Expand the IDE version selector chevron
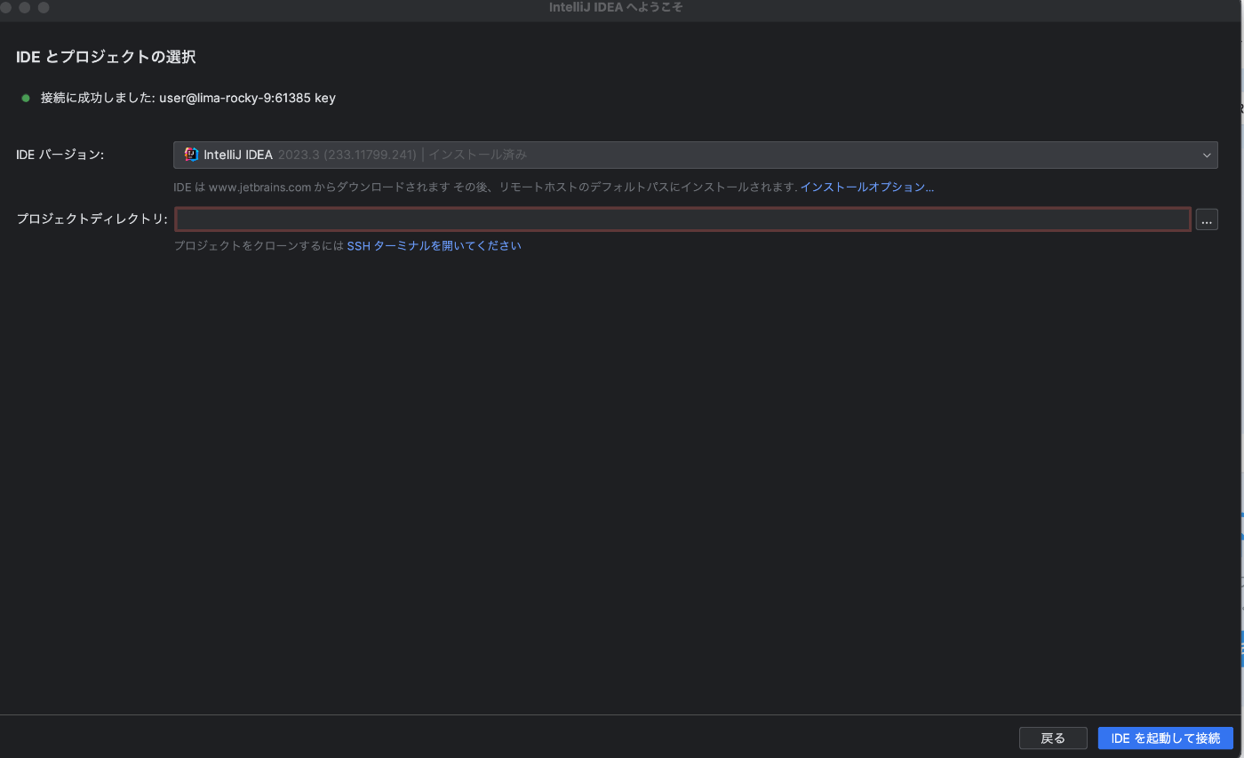This screenshot has height=758, width=1244. (1207, 155)
